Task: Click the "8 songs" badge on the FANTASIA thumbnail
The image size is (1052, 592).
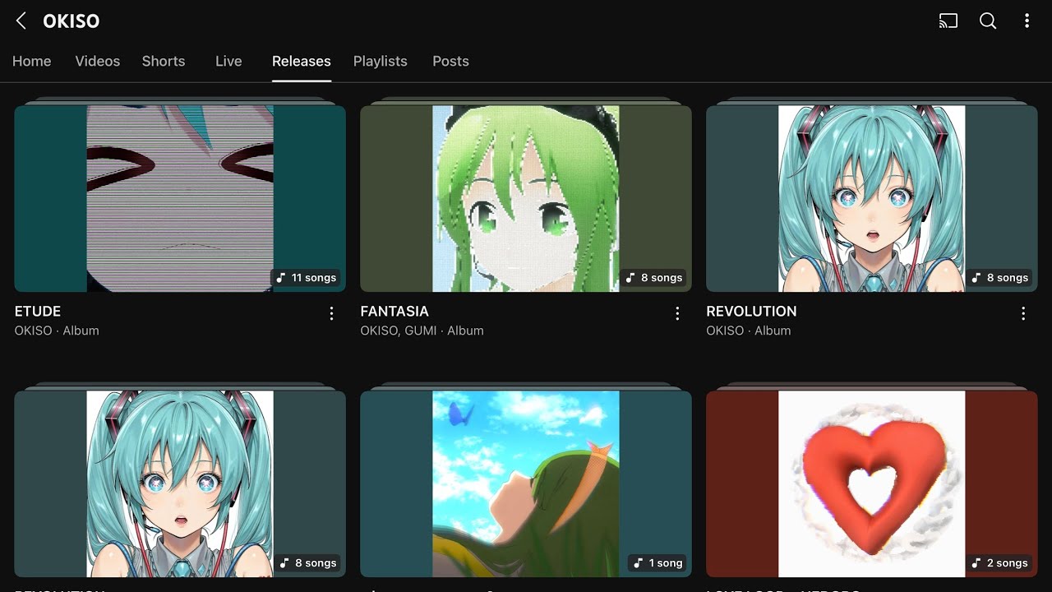Action: point(655,278)
